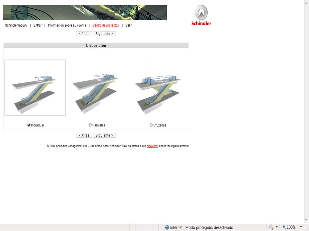309x231 pixels.
Task: Open Información sobre su cuenta link
Action: click(x=67, y=25)
